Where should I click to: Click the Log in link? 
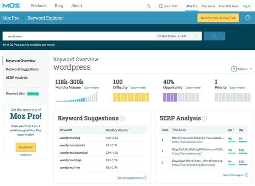click(x=246, y=6)
